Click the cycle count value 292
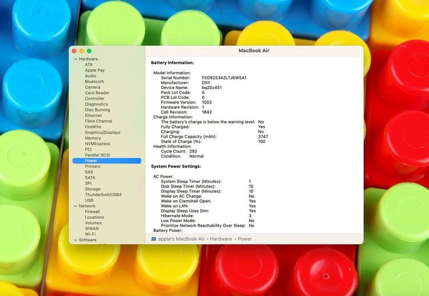 tap(193, 151)
